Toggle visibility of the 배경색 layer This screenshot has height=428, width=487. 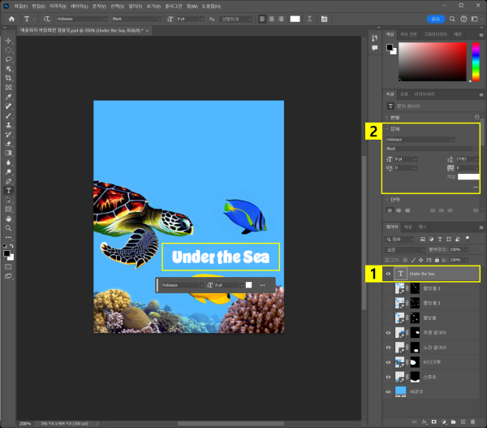(x=389, y=391)
